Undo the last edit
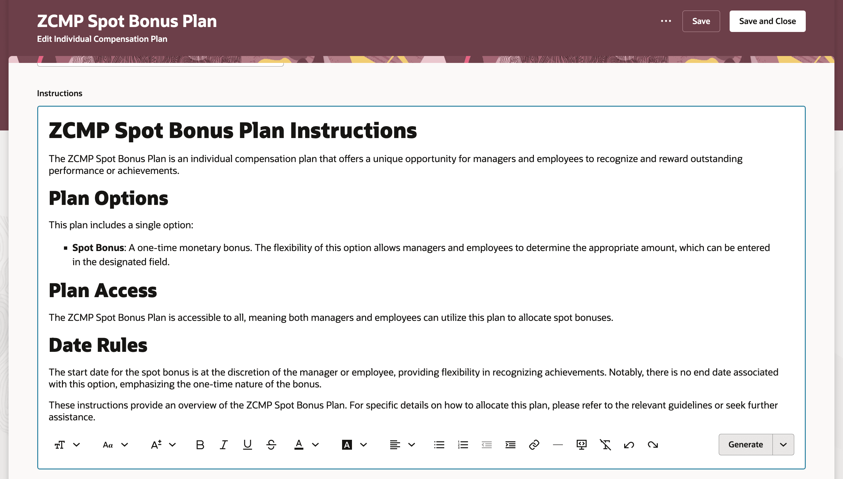Image resolution: width=843 pixels, height=479 pixels. coord(629,444)
